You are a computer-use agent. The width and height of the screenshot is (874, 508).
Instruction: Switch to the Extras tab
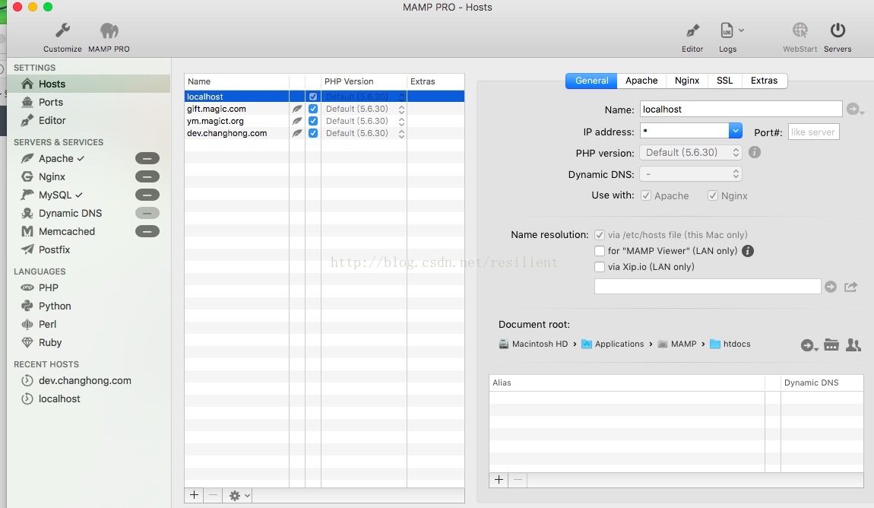(764, 81)
